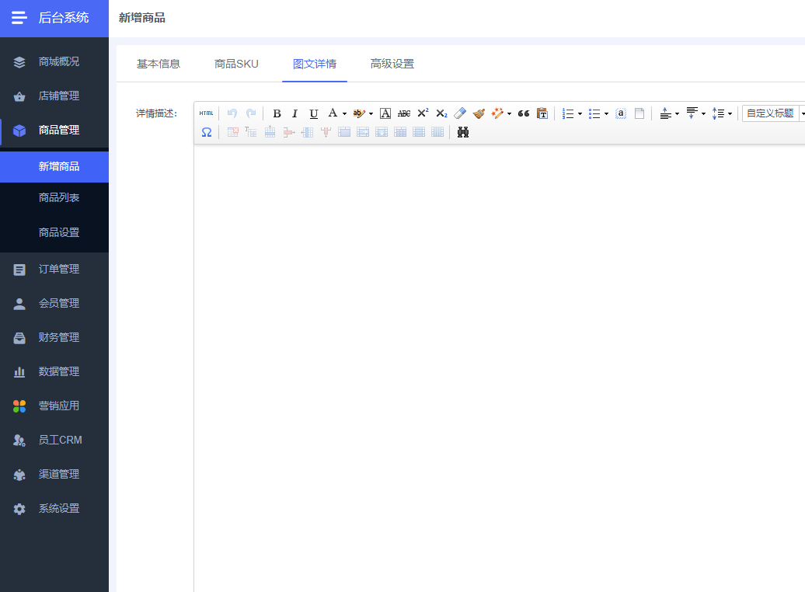Screen dimensions: 805x592
Task: Click the merge cell down icon
Action: tap(382, 133)
